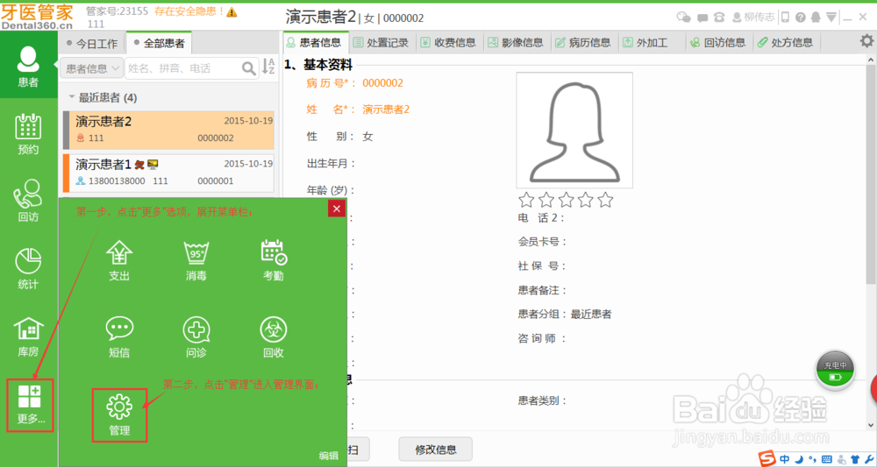Open the 统计 statistics module
Viewport: 877px width, 467px height.
pos(28,269)
